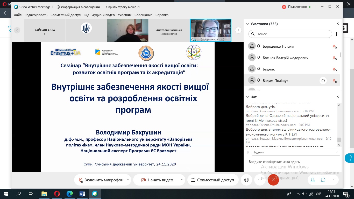Collapse the Участники (335) section
Screen dimensions: 354x199
click(247, 24)
